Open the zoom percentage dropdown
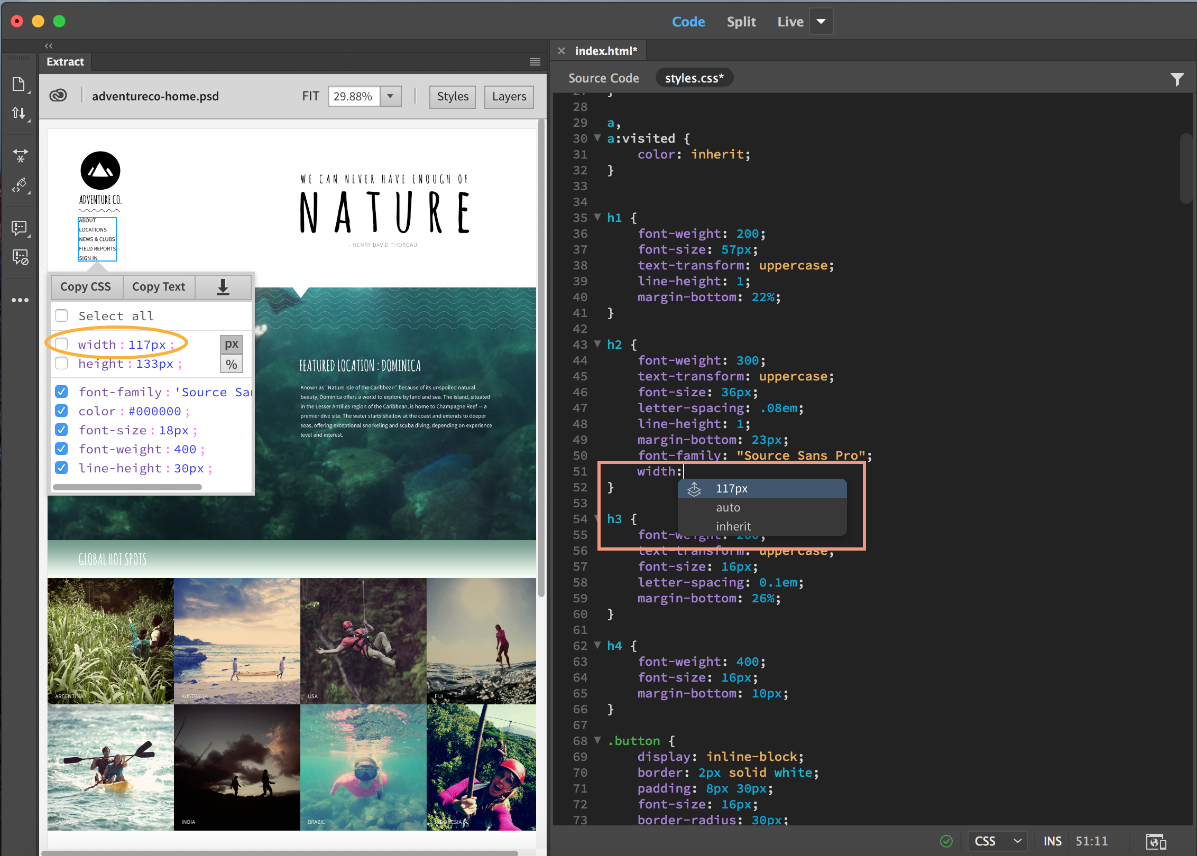Image resolution: width=1197 pixels, height=856 pixels. pos(390,96)
